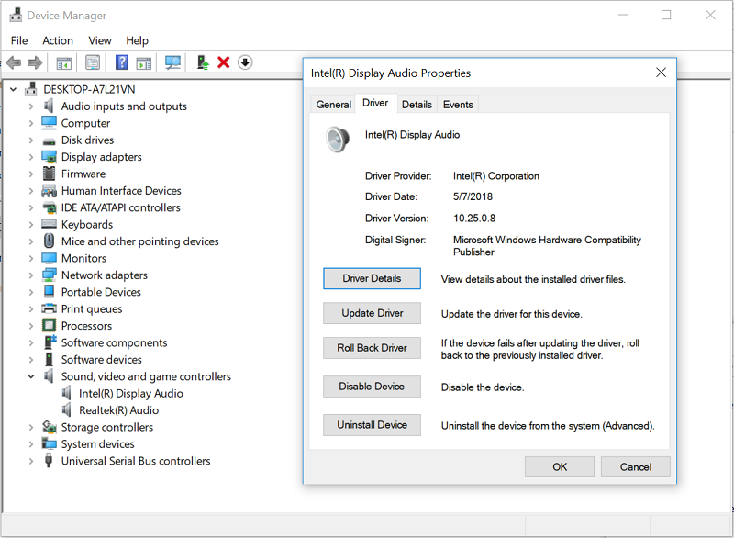Click the Intel(R) Corporation provider text

(496, 176)
